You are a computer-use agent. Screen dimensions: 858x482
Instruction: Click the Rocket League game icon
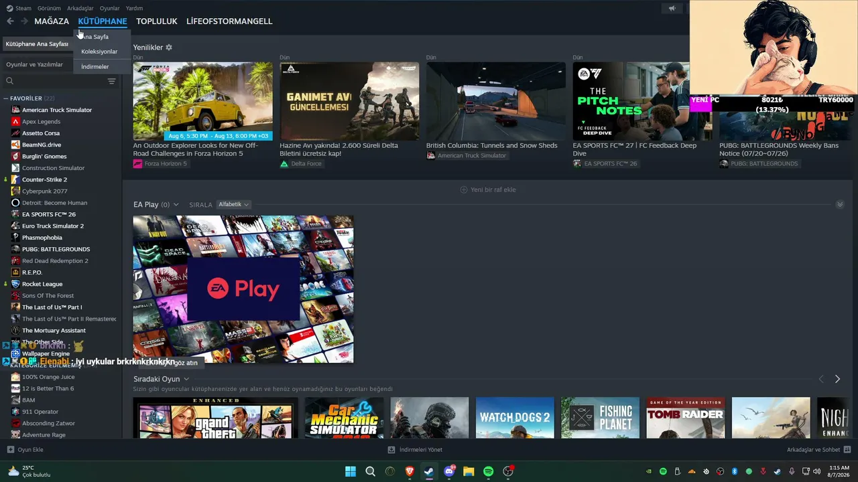pyautogui.click(x=15, y=284)
